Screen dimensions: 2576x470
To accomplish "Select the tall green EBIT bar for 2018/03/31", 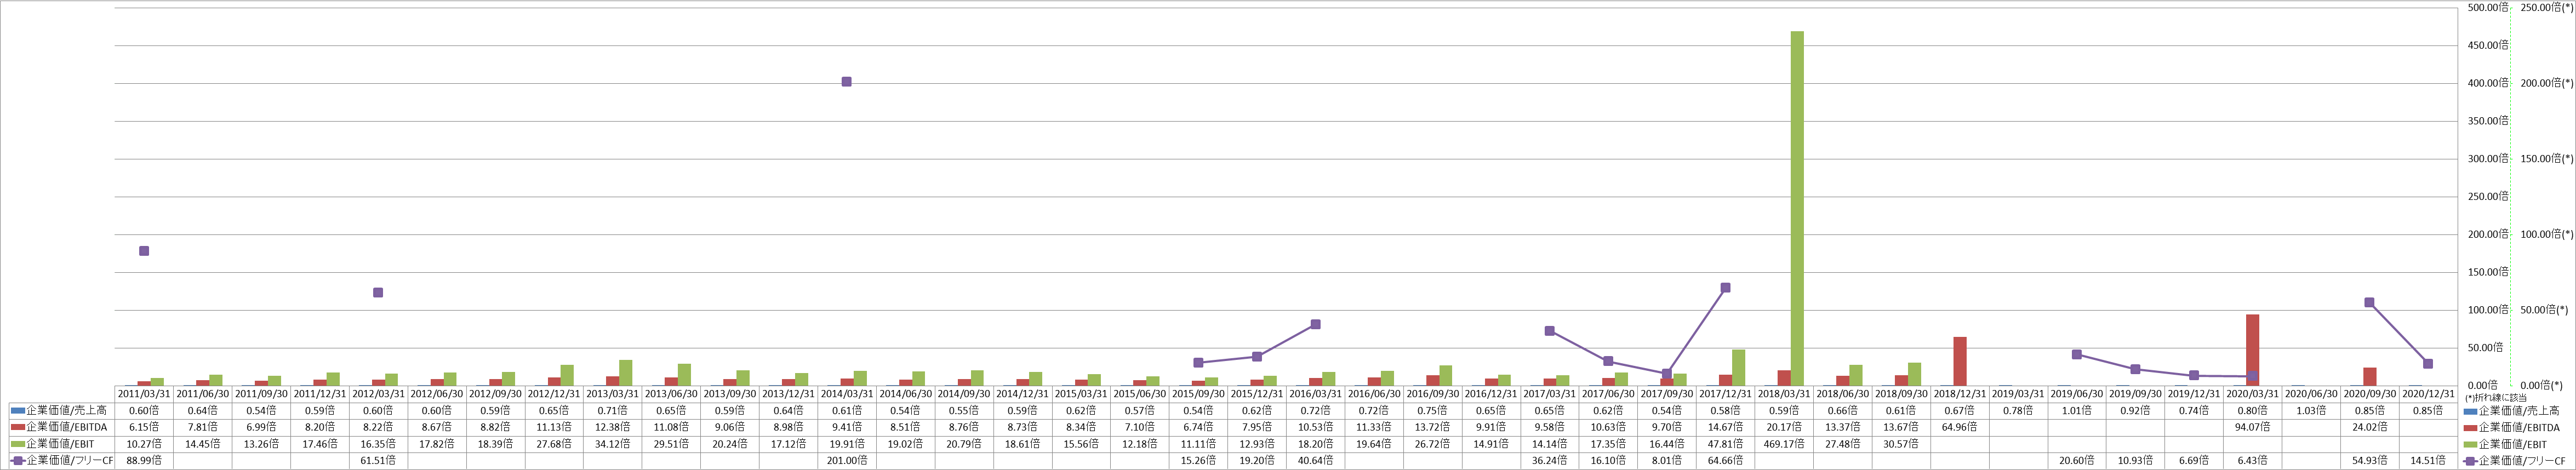I will [1797, 208].
